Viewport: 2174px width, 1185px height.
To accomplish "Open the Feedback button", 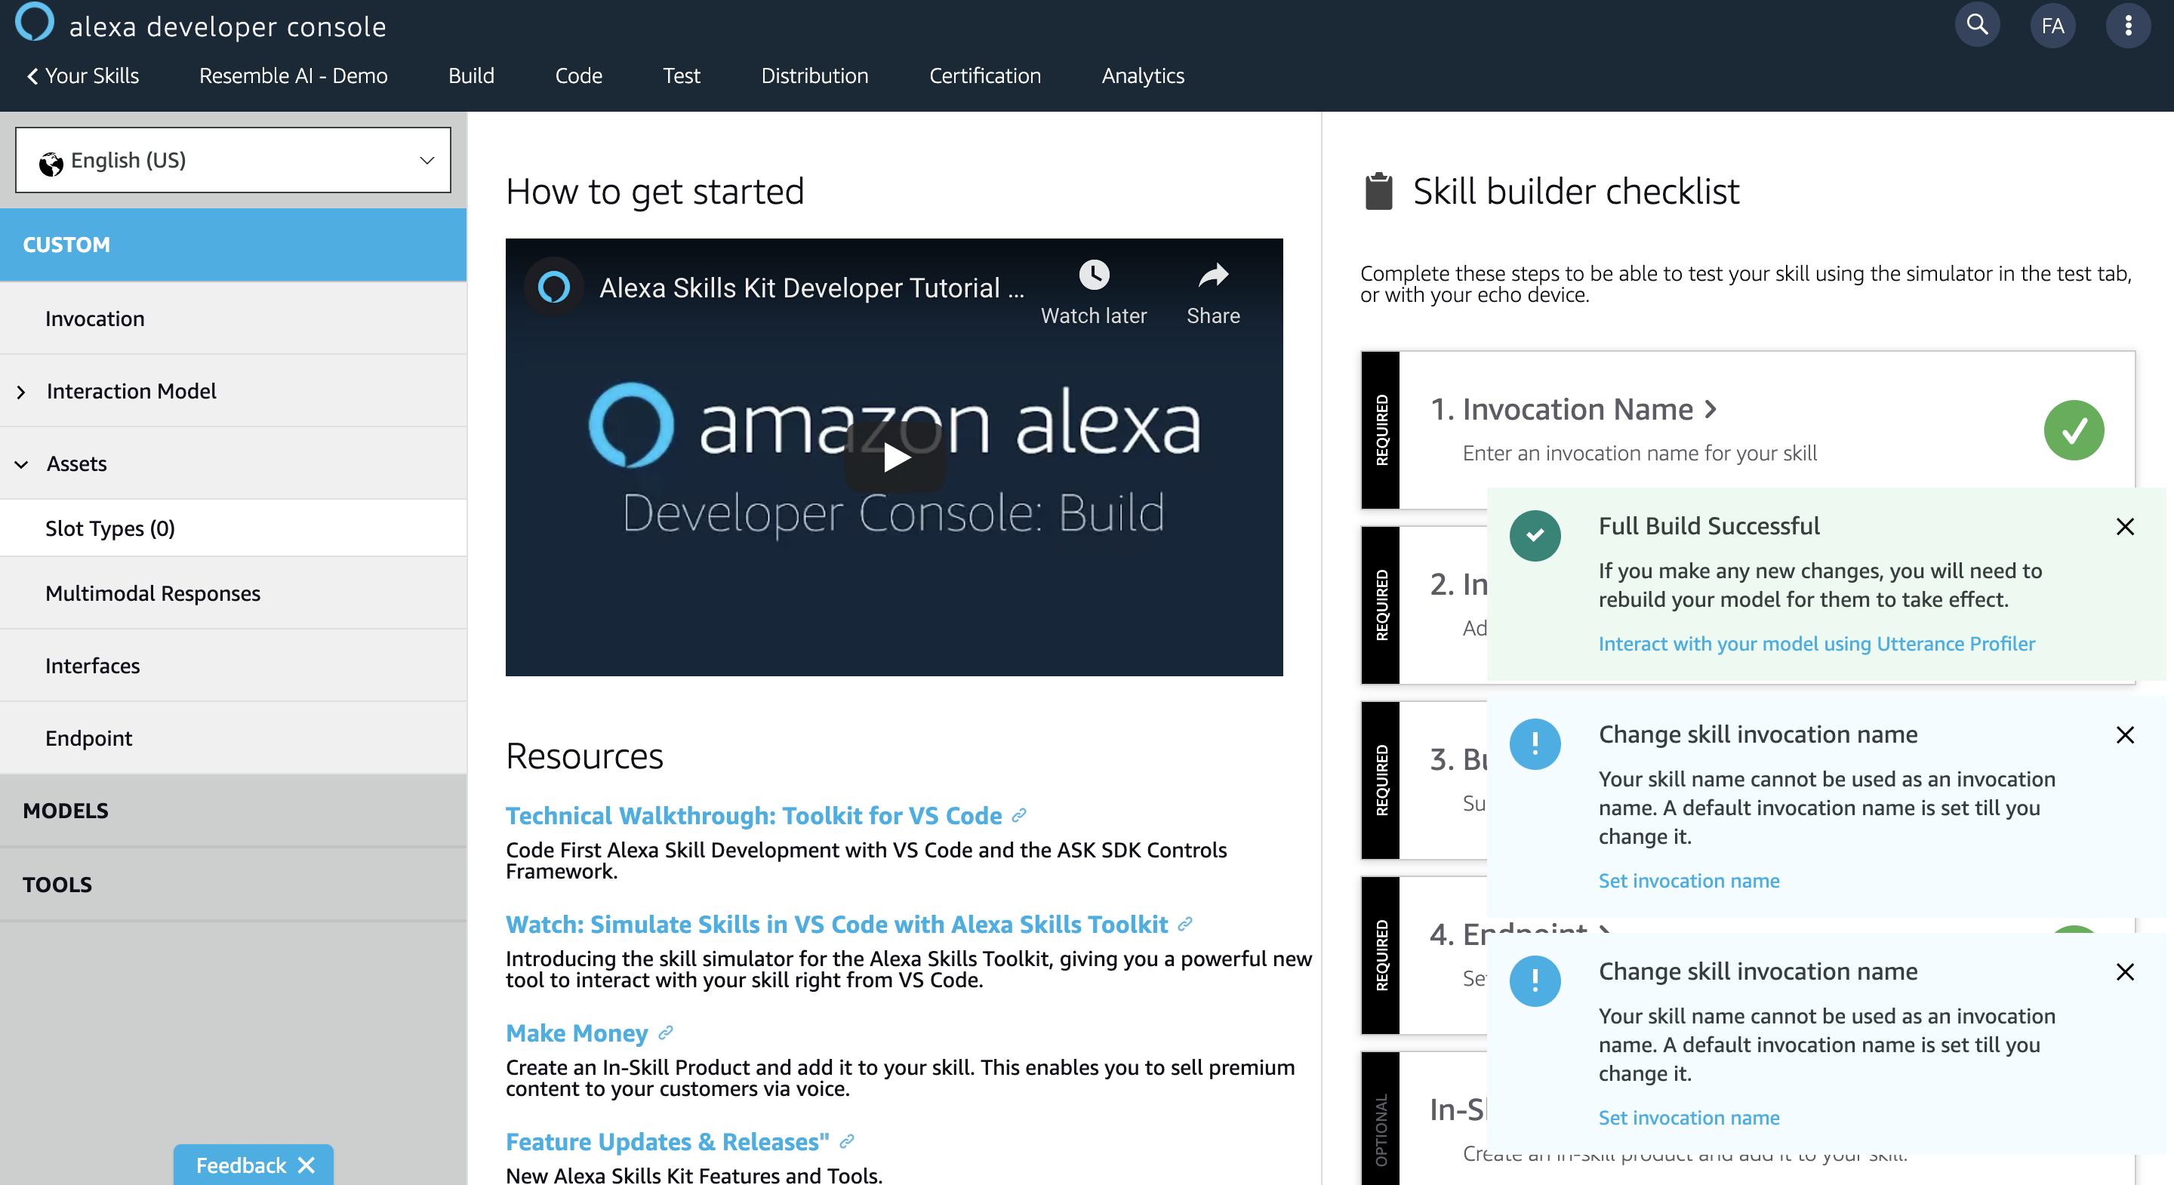I will point(241,1165).
